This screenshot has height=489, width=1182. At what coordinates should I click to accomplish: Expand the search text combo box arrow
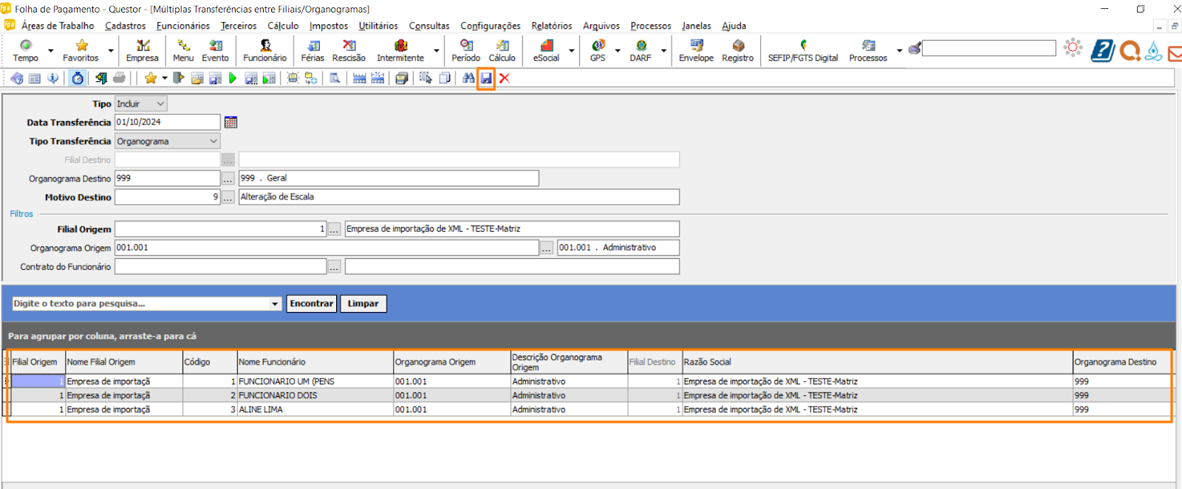point(275,304)
